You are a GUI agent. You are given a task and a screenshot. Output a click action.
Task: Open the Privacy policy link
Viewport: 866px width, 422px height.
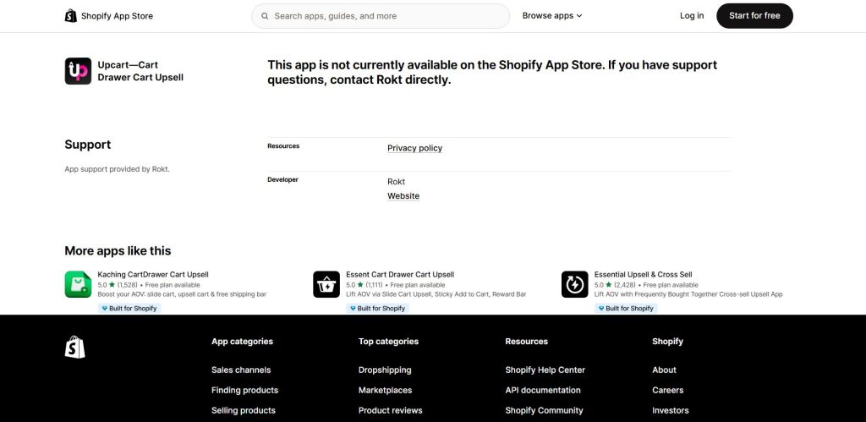pos(414,147)
